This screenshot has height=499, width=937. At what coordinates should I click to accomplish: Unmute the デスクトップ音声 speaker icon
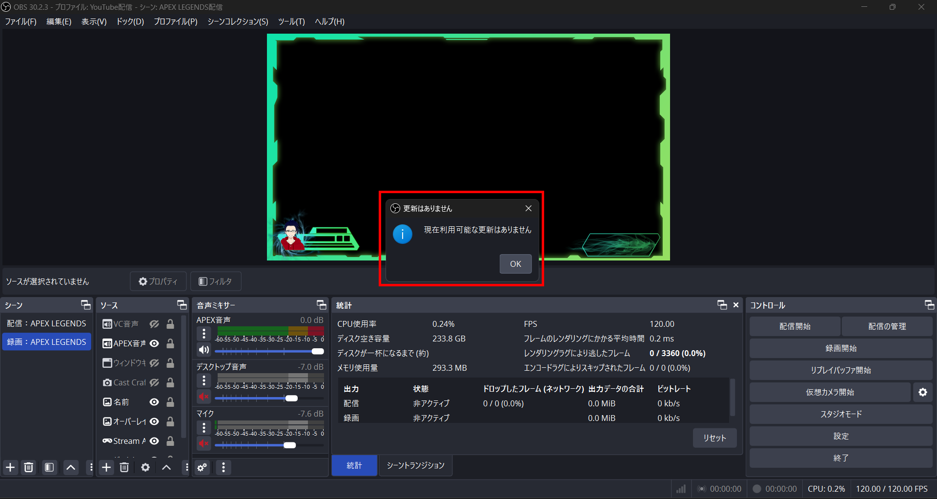(x=204, y=397)
